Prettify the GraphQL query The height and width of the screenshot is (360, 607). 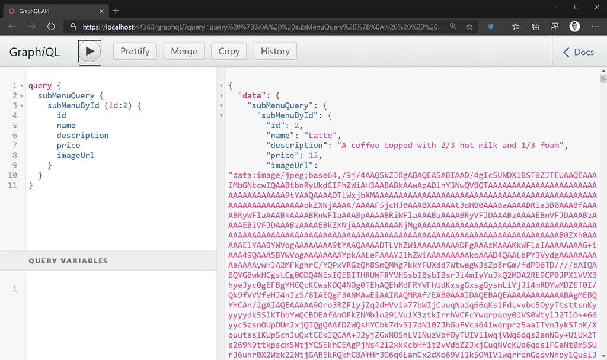[135, 51]
